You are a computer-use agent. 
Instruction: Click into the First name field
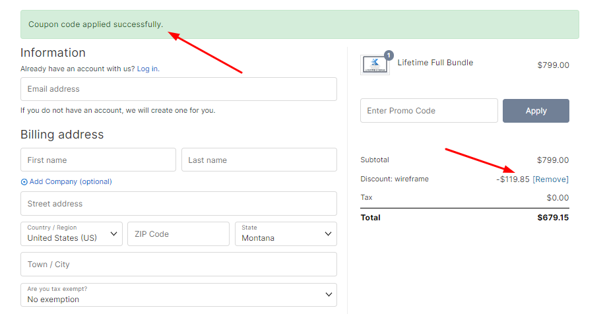click(x=98, y=160)
